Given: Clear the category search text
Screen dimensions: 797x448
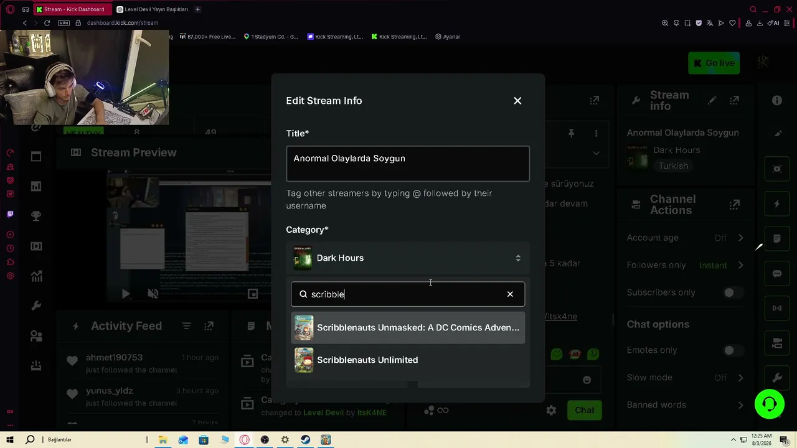Looking at the screenshot, I should click(x=510, y=294).
